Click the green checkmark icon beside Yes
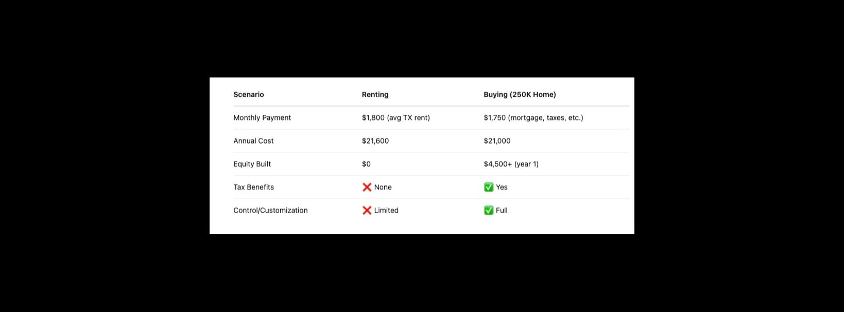Screen dimensions: 844x312 click(489, 187)
